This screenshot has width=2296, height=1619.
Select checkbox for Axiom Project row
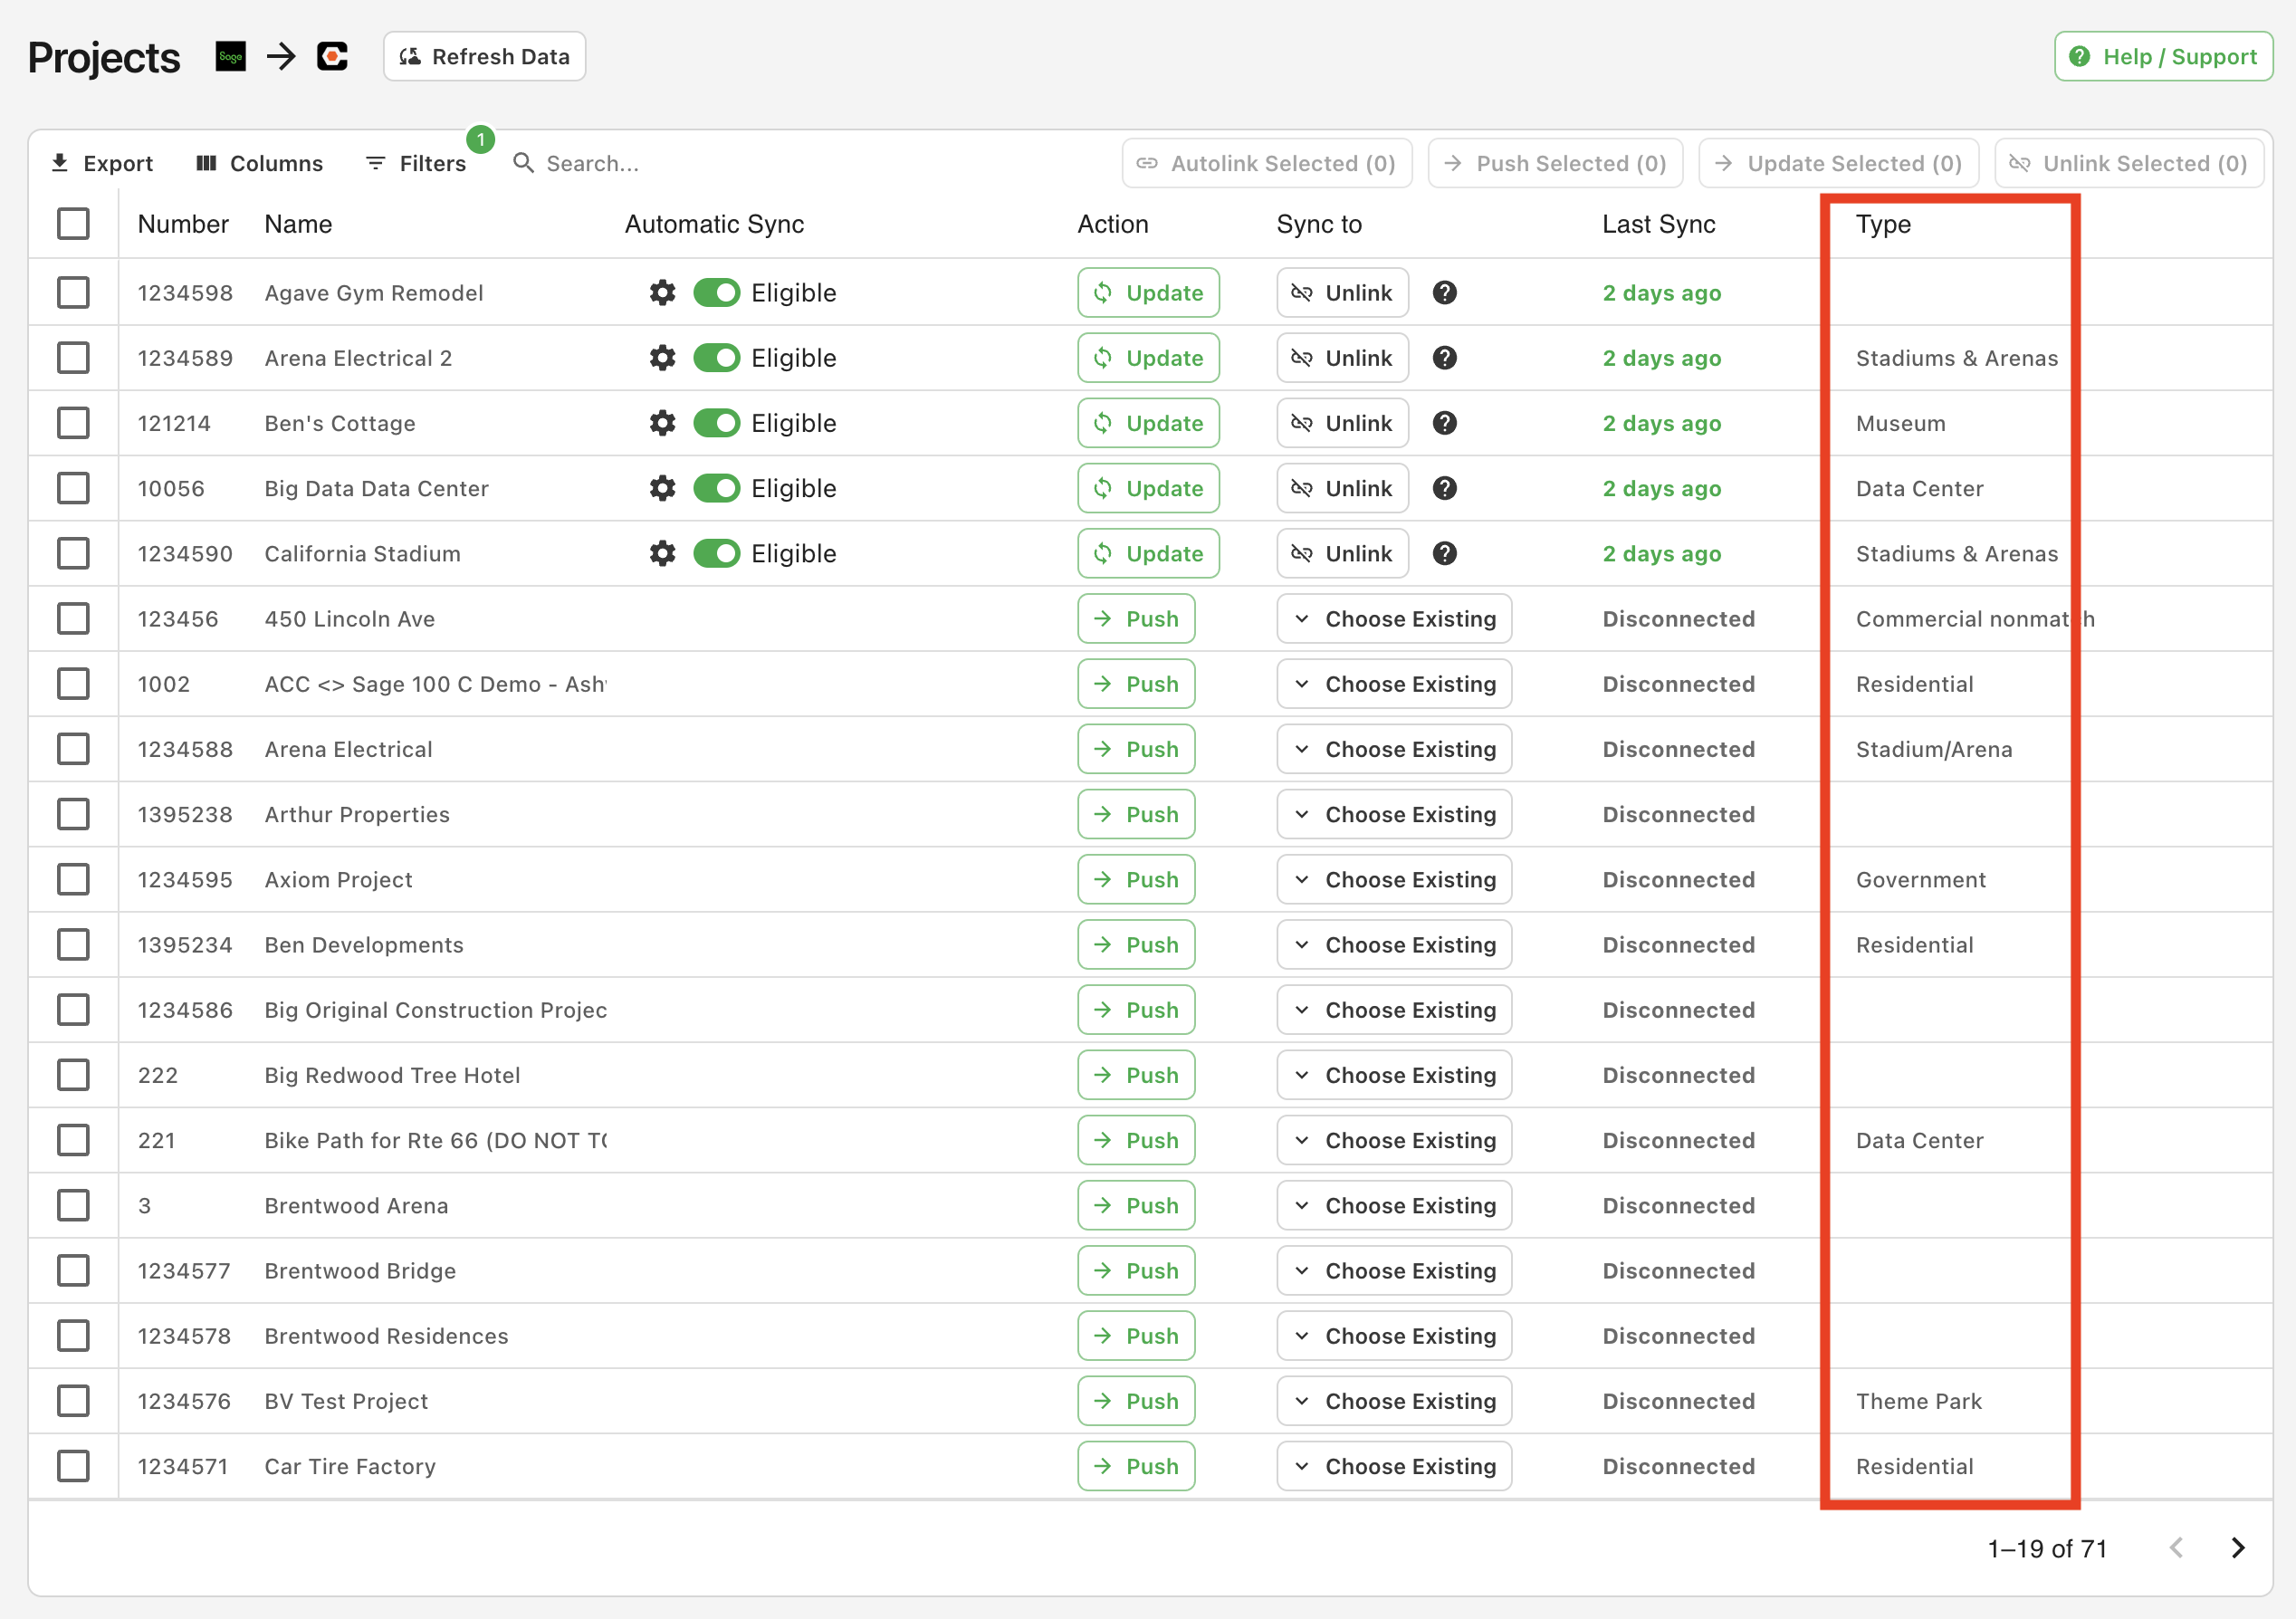pos(73,880)
